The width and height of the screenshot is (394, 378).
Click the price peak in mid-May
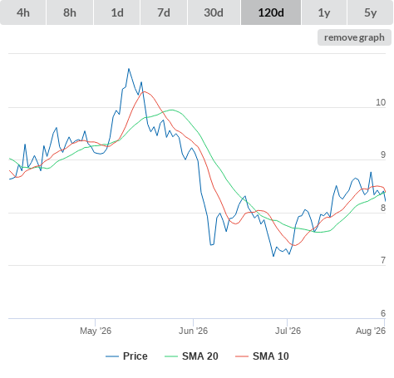[129, 69]
